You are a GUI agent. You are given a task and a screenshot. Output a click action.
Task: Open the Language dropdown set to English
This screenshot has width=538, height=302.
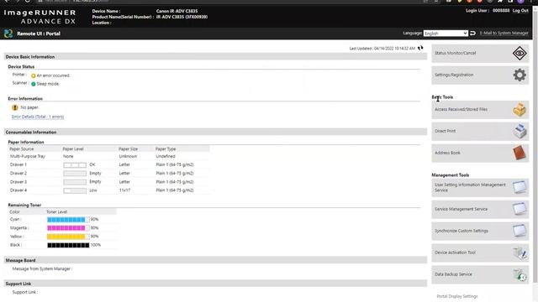(x=446, y=34)
